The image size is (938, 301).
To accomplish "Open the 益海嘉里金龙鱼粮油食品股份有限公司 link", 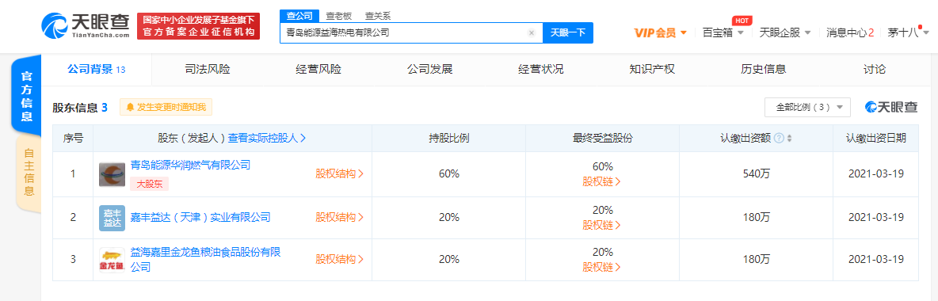I will coord(206,259).
